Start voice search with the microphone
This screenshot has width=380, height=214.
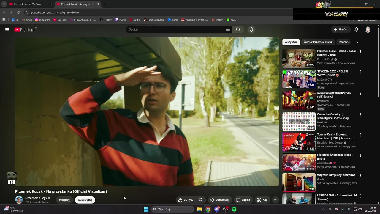pos(251,29)
